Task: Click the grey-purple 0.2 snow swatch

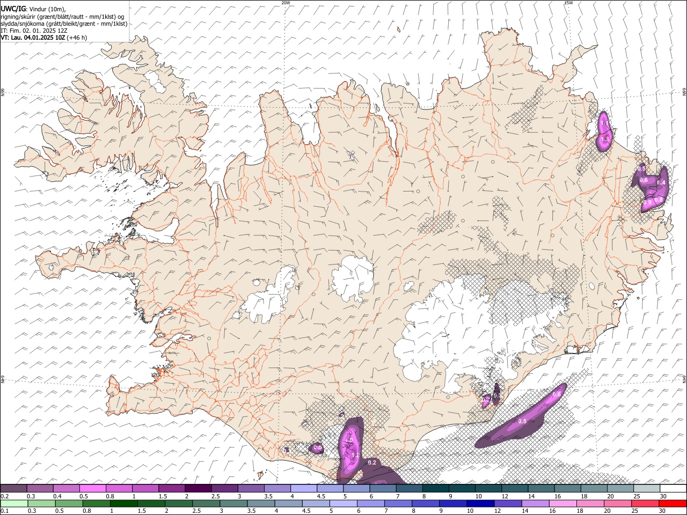Action: click(14, 489)
